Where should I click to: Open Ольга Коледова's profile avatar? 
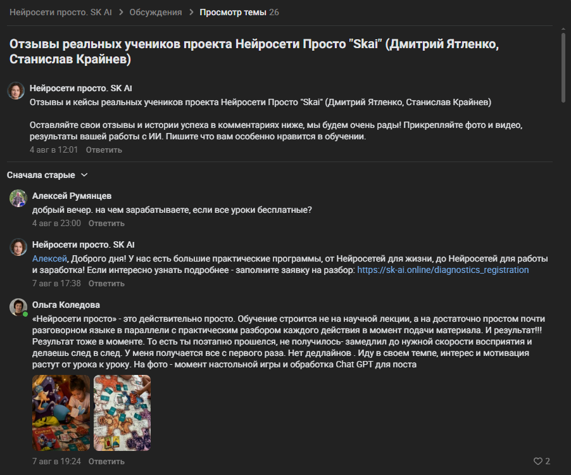click(18, 307)
